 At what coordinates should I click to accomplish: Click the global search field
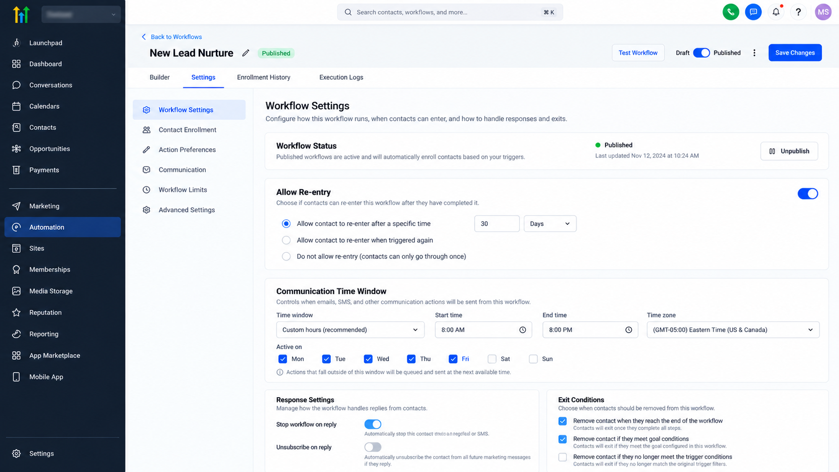450,12
